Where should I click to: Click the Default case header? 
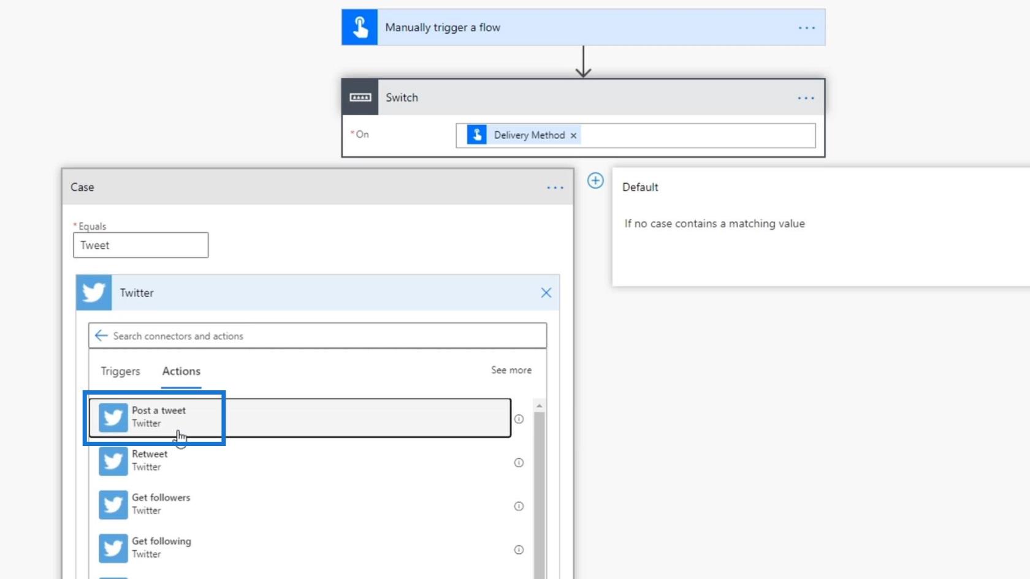tap(640, 187)
